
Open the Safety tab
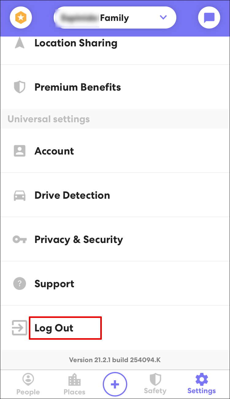tap(155, 384)
